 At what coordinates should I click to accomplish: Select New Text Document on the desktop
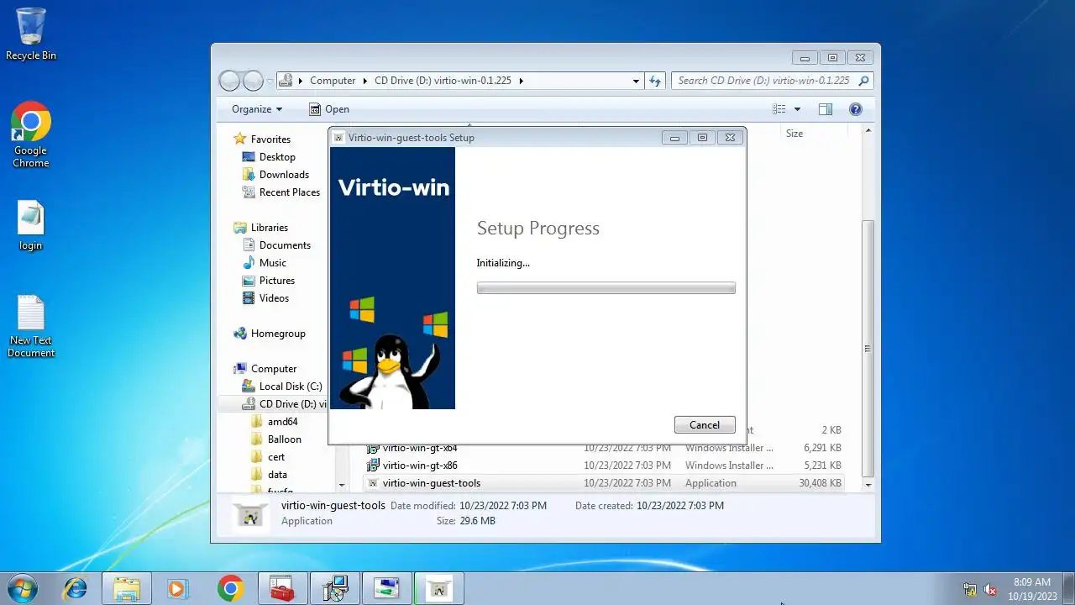[31, 327]
